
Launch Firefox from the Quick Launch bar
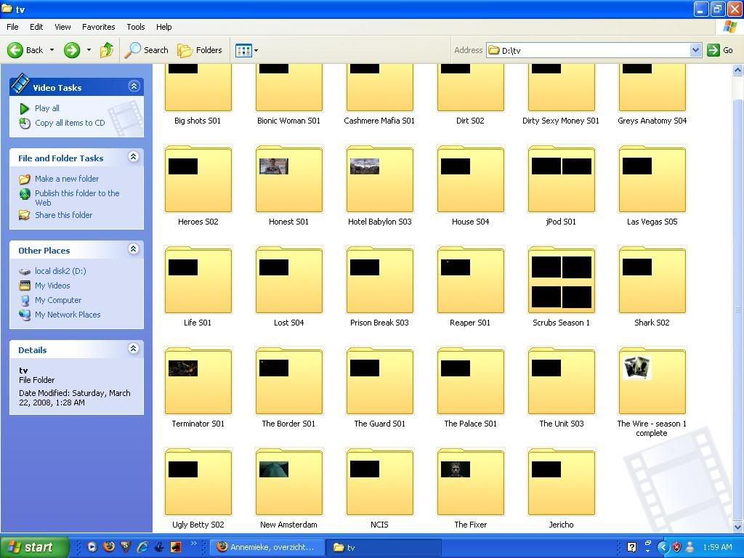coord(109,547)
